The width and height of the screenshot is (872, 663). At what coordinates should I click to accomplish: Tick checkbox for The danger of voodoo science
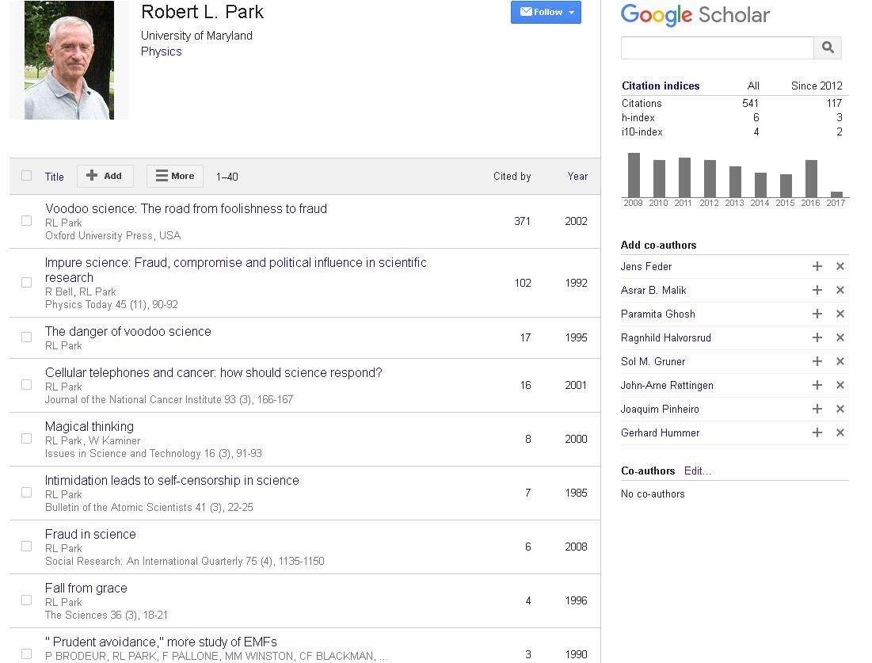(x=26, y=337)
